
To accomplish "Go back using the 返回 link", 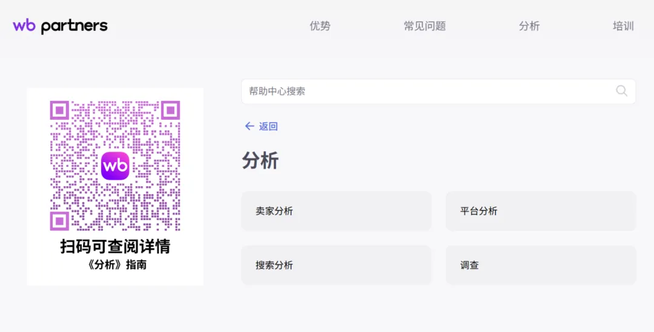I will click(268, 126).
